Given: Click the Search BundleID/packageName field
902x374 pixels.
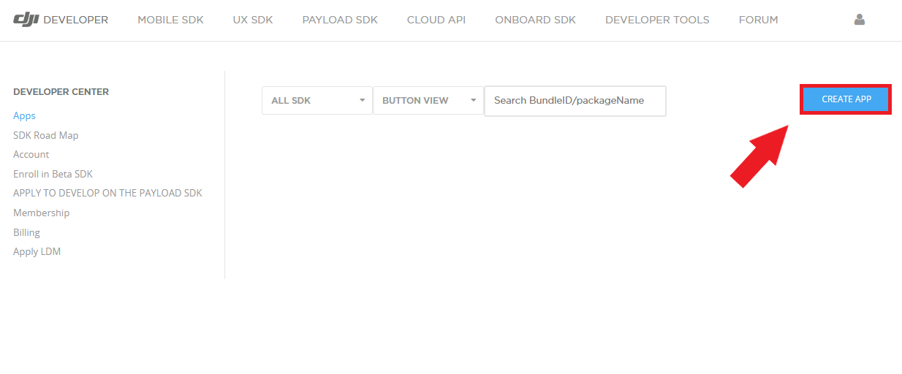Looking at the screenshot, I should [x=575, y=100].
